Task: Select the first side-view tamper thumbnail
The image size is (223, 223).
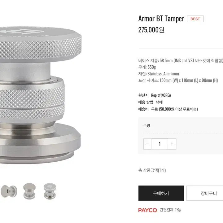Action: tap(9, 191)
